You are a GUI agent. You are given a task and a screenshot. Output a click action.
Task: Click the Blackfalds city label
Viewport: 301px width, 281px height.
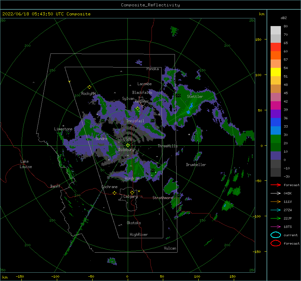(142, 93)
